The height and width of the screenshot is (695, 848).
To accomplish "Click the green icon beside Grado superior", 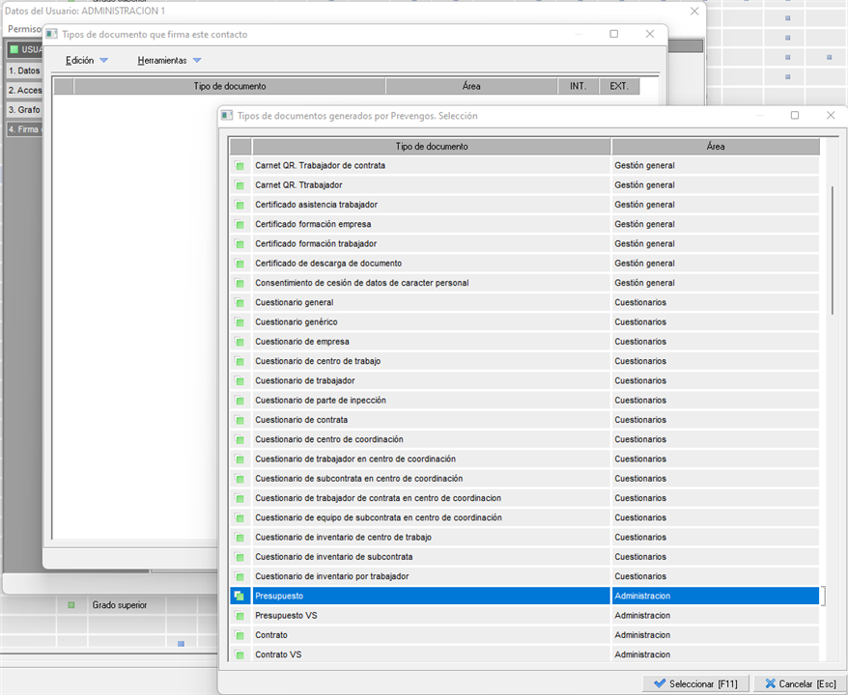I will click(x=71, y=605).
